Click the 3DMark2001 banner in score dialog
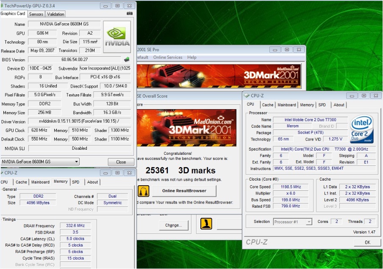383x269 pixels. (186, 128)
